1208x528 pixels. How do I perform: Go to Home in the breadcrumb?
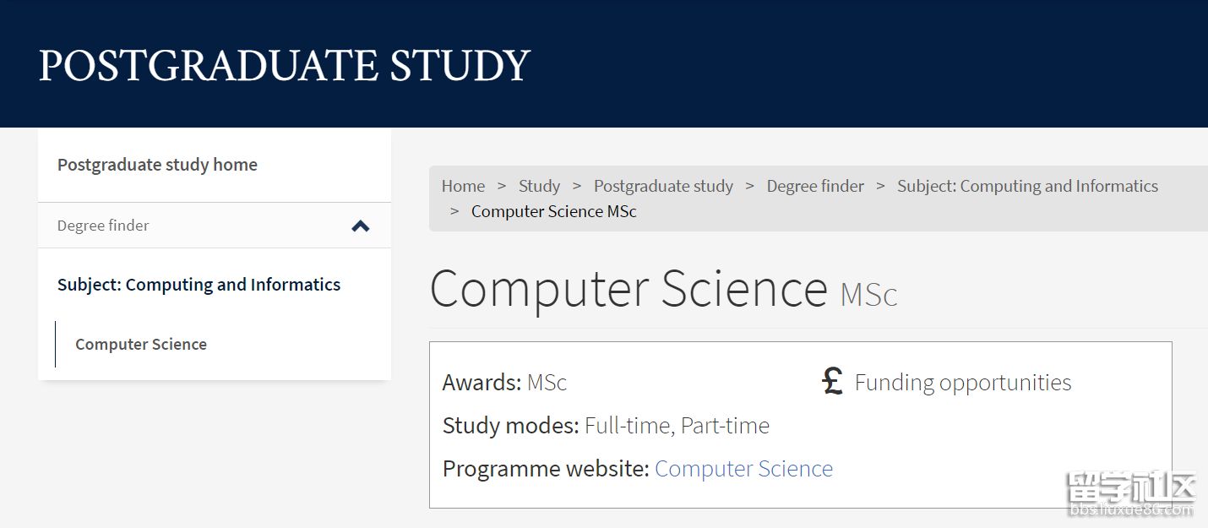click(x=463, y=186)
